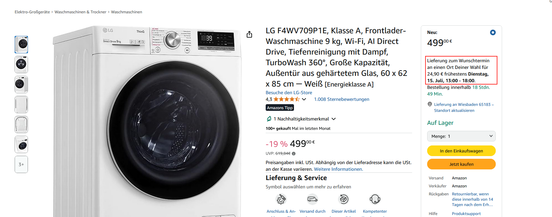Click the green sustainability leaf icon

click(x=269, y=119)
